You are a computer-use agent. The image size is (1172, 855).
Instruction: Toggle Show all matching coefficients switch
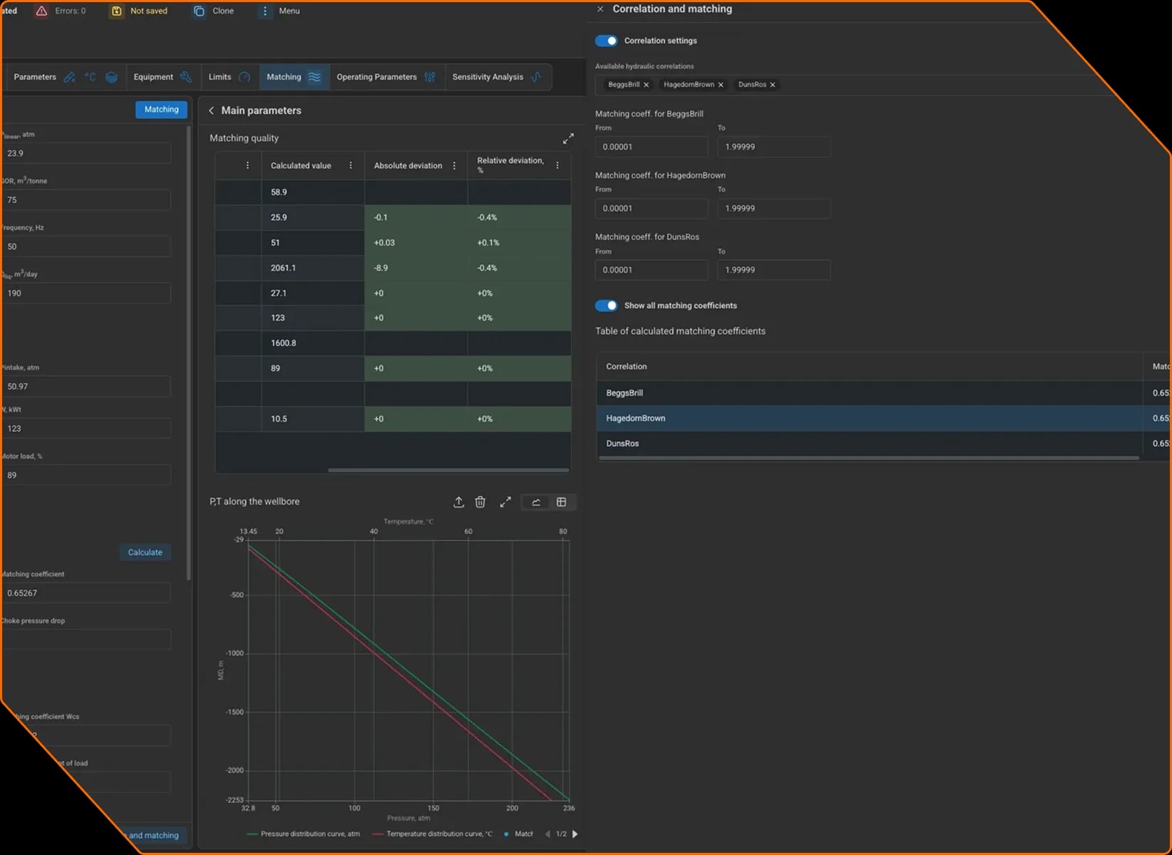(x=607, y=306)
